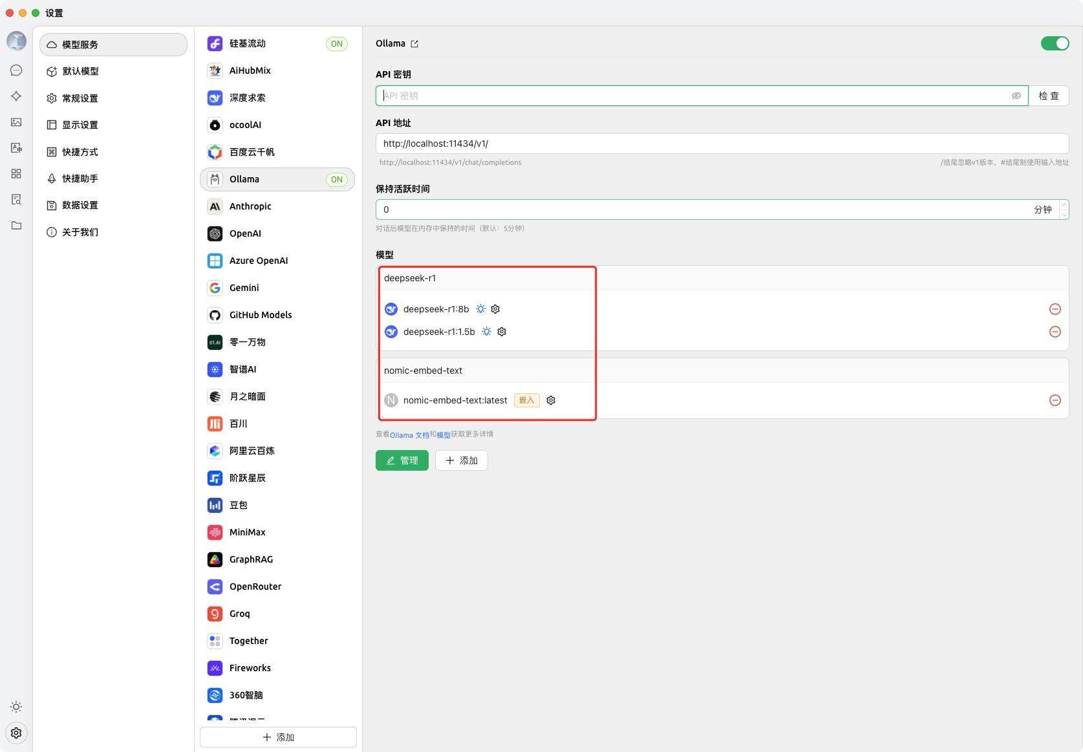This screenshot has height=752, width=1083.
Task: Click the deepseek-r1:8b model logo
Action: click(x=391, y=309)
